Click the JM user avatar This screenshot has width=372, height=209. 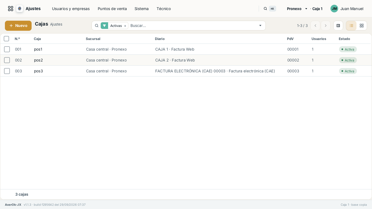tap(334, 9)
